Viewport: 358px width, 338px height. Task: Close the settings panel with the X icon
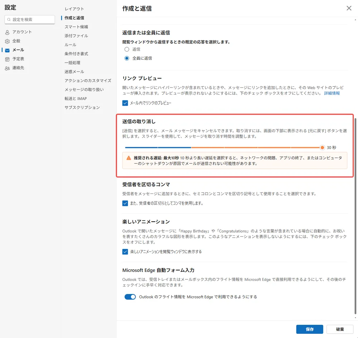[x=349, y=8]
